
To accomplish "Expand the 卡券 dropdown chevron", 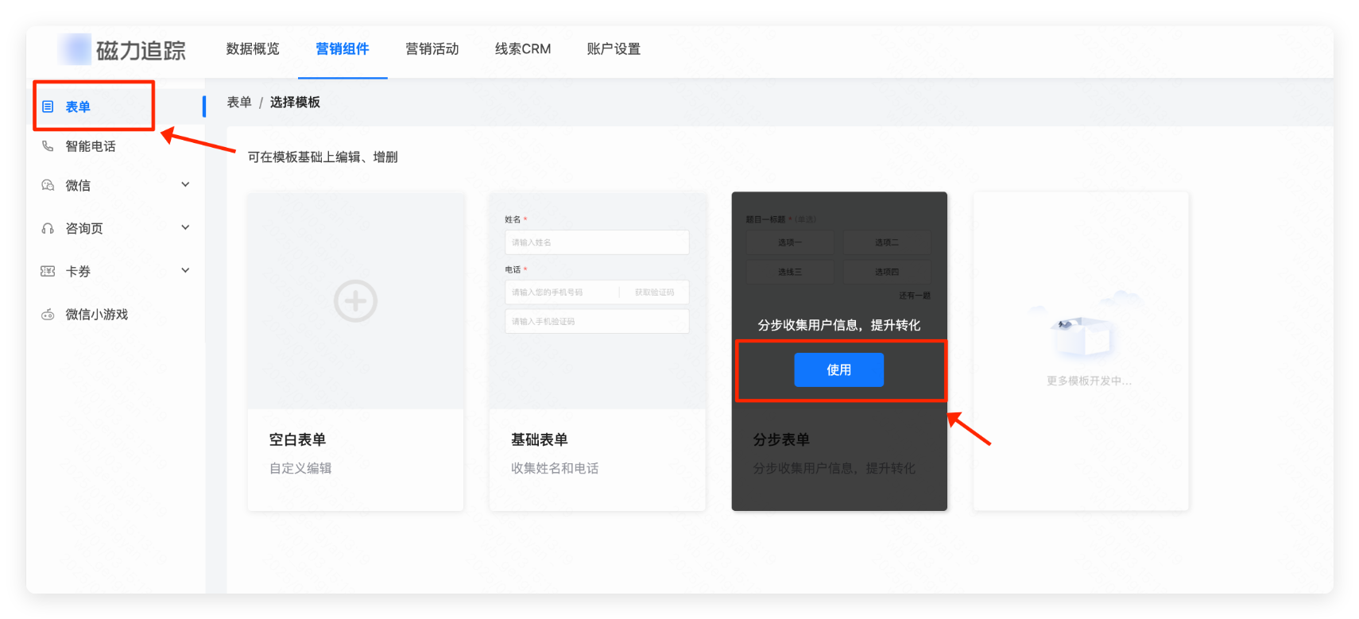I will [185, 270].
